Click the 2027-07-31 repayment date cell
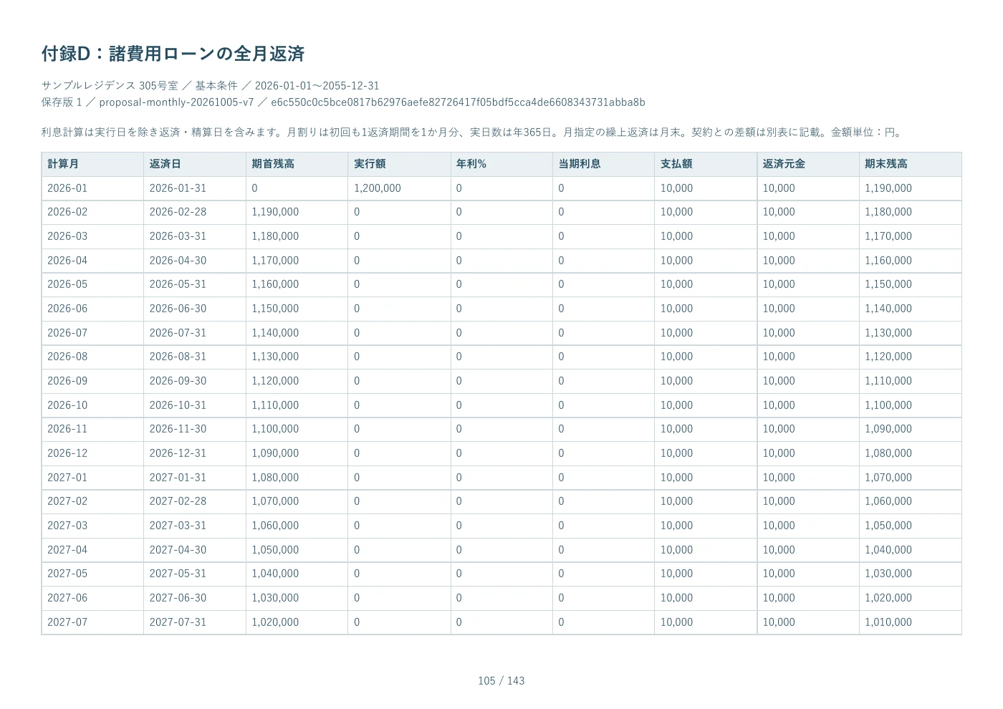The width and height of the screenshot is (1003, 709). tap(195, 622)
